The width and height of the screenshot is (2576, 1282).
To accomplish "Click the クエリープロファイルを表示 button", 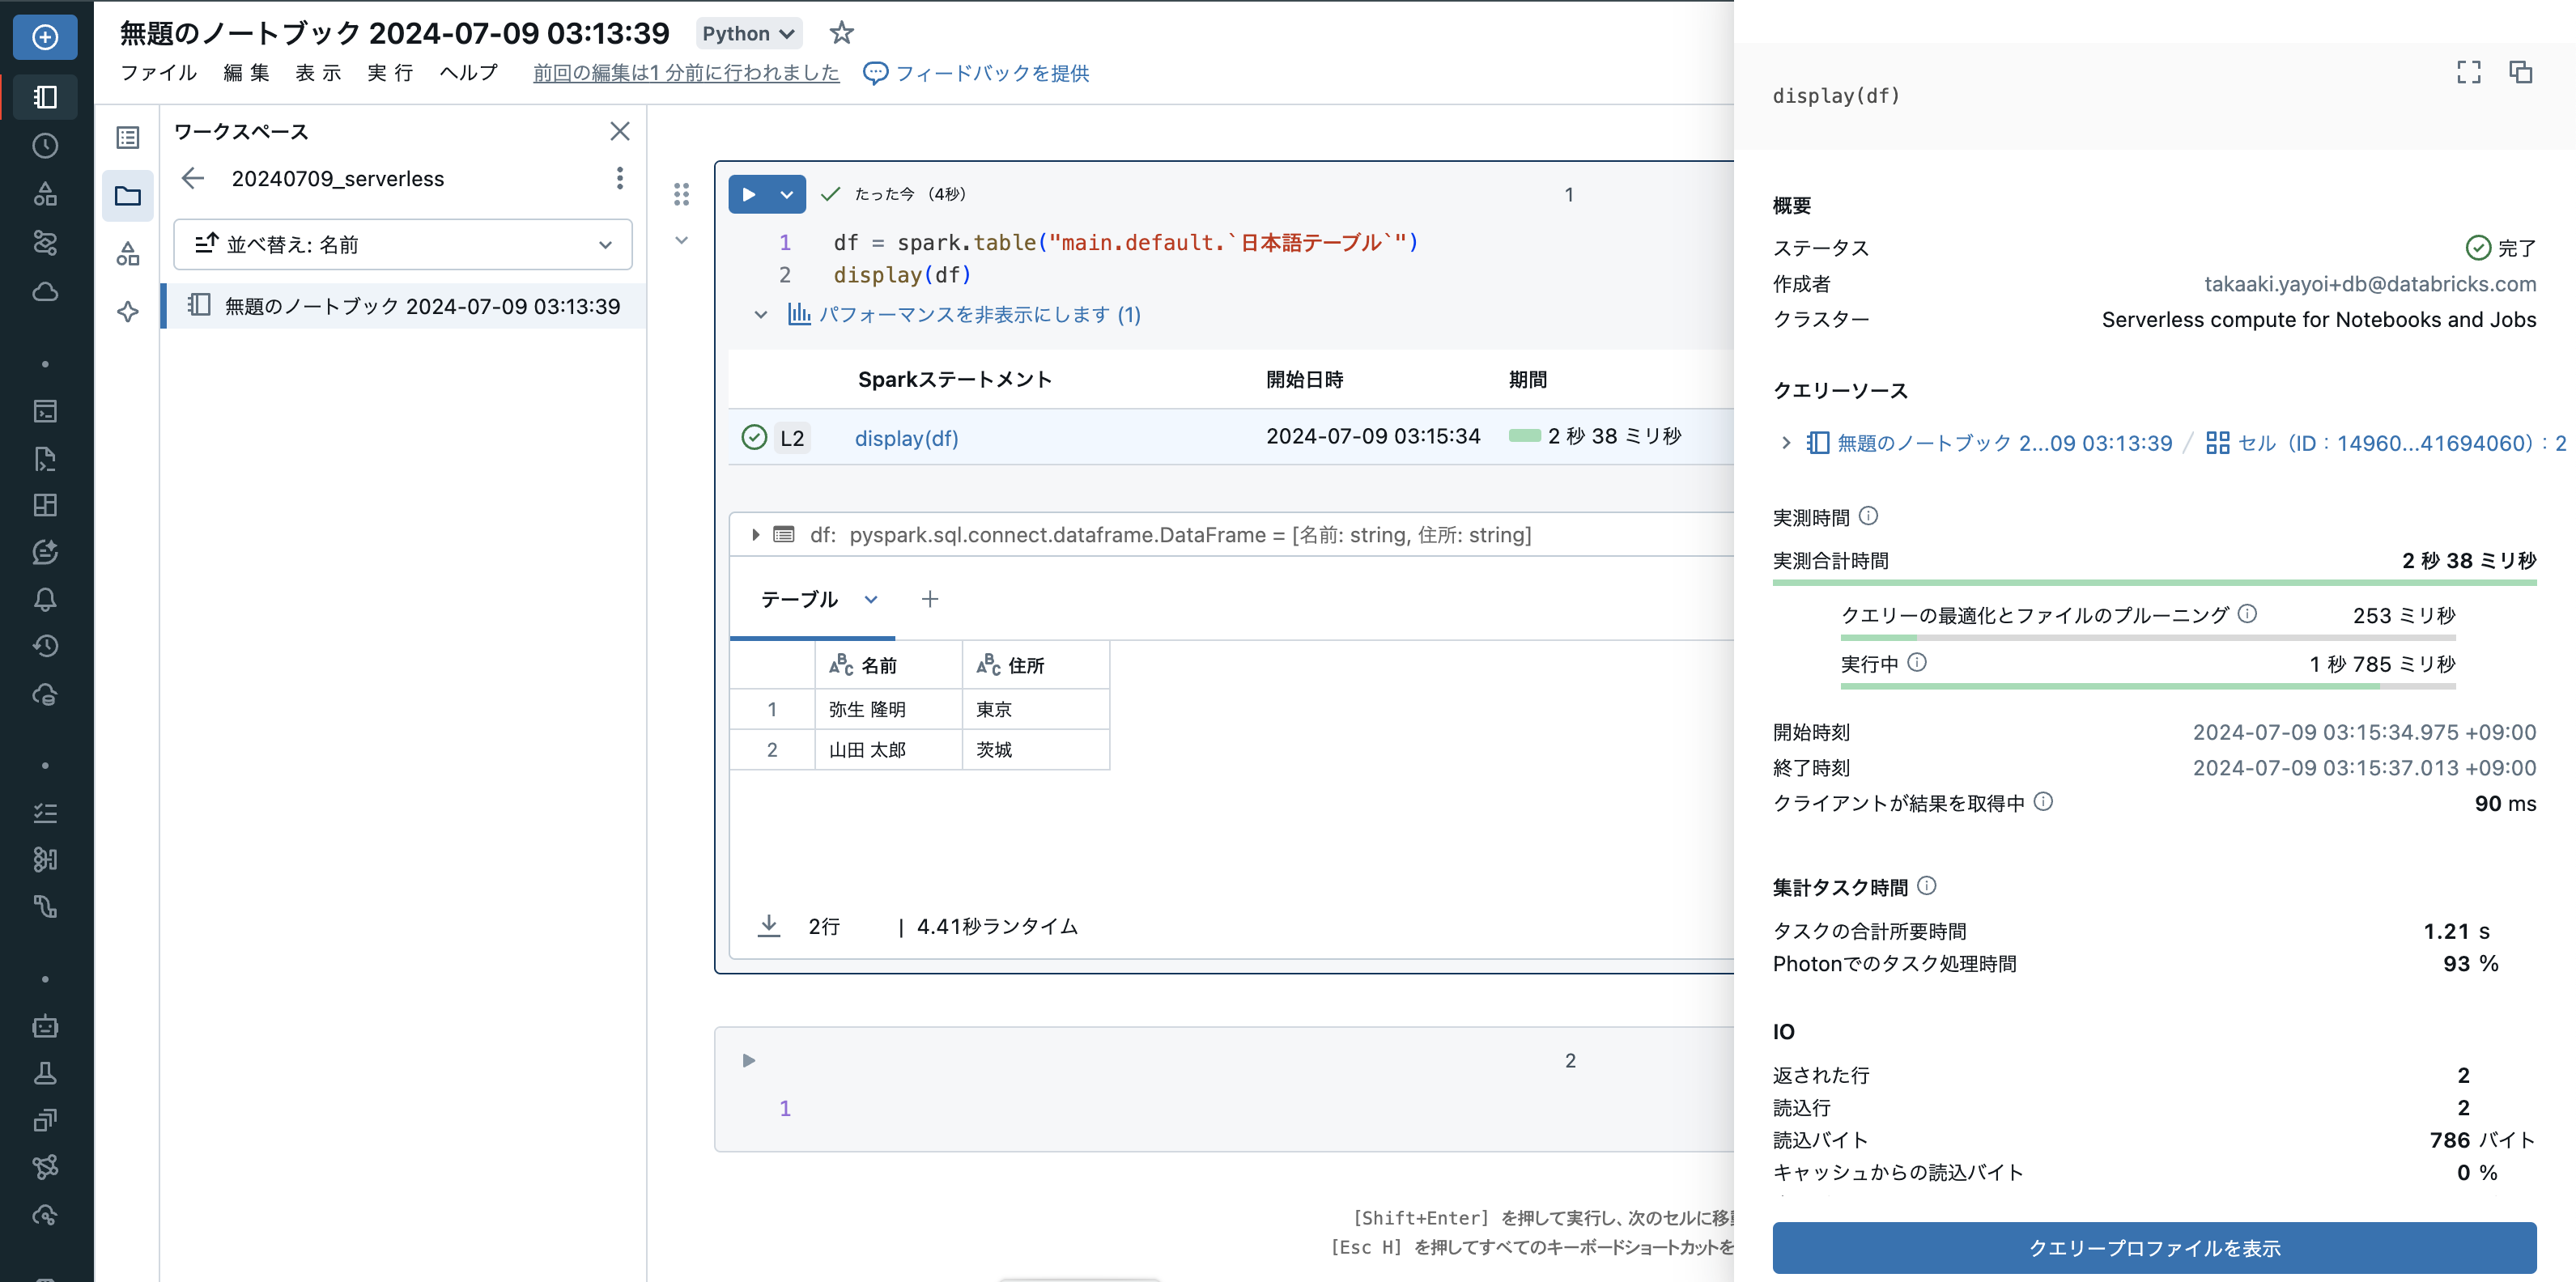I will click(2154, 1247).
